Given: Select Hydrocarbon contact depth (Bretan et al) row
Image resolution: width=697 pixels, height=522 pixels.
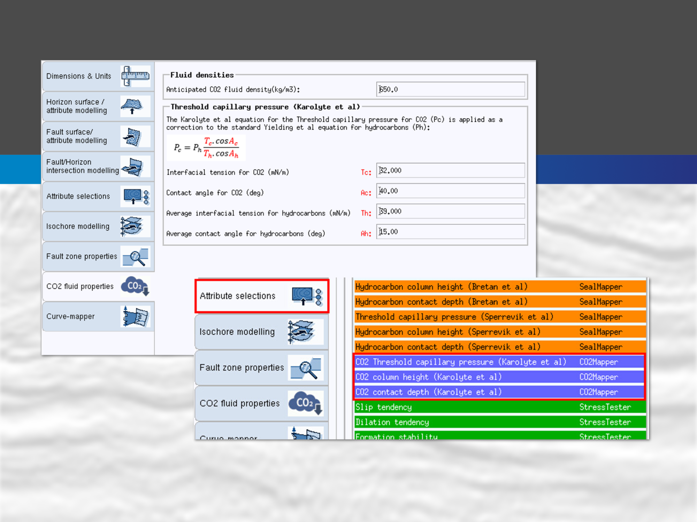Looking at the screenshot, I should (x=500, y=302).
